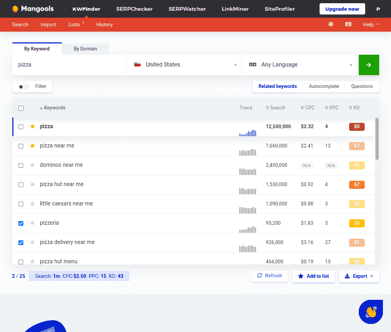Image resolution: width=391 pixels, height=332 pixels.
Task: Sort by Keywords column
Action: pos(53,108)
